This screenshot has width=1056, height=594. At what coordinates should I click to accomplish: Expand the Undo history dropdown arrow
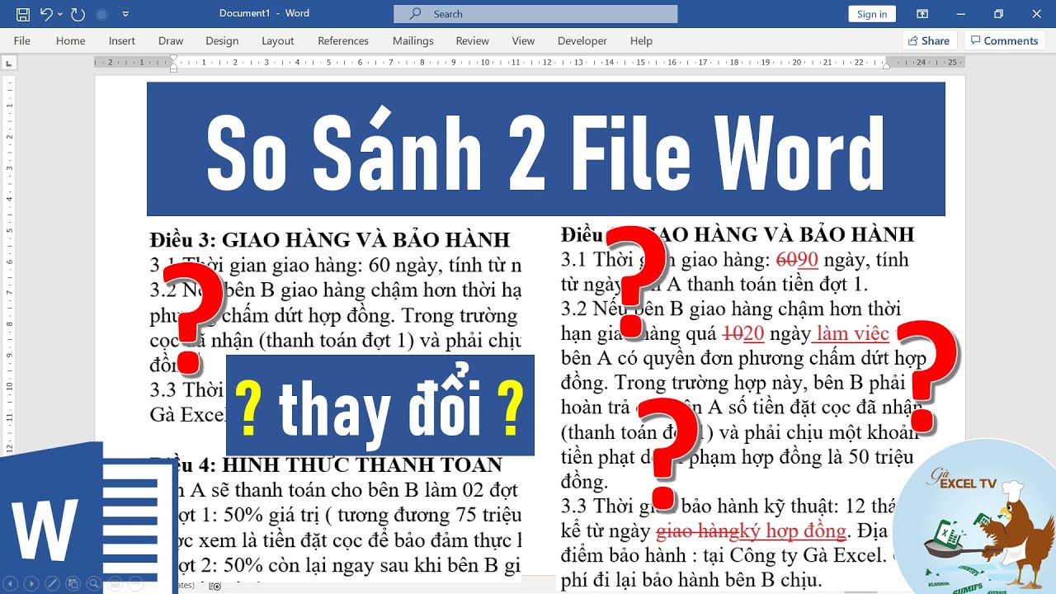60,14
